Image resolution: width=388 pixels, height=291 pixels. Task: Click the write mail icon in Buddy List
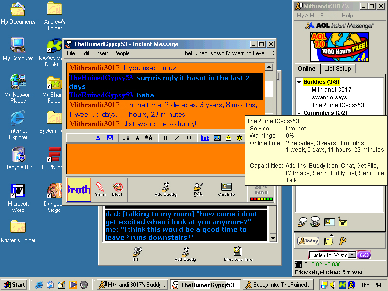pos(342,222)
